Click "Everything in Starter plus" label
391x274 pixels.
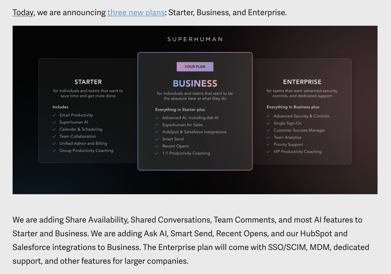[180, 110]
